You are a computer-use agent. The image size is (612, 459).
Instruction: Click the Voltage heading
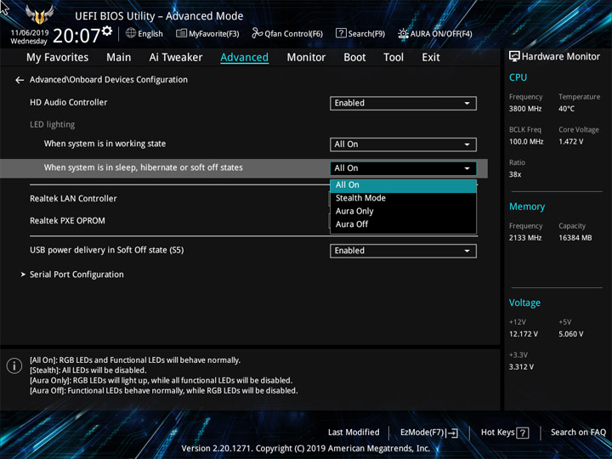[524, 303]
